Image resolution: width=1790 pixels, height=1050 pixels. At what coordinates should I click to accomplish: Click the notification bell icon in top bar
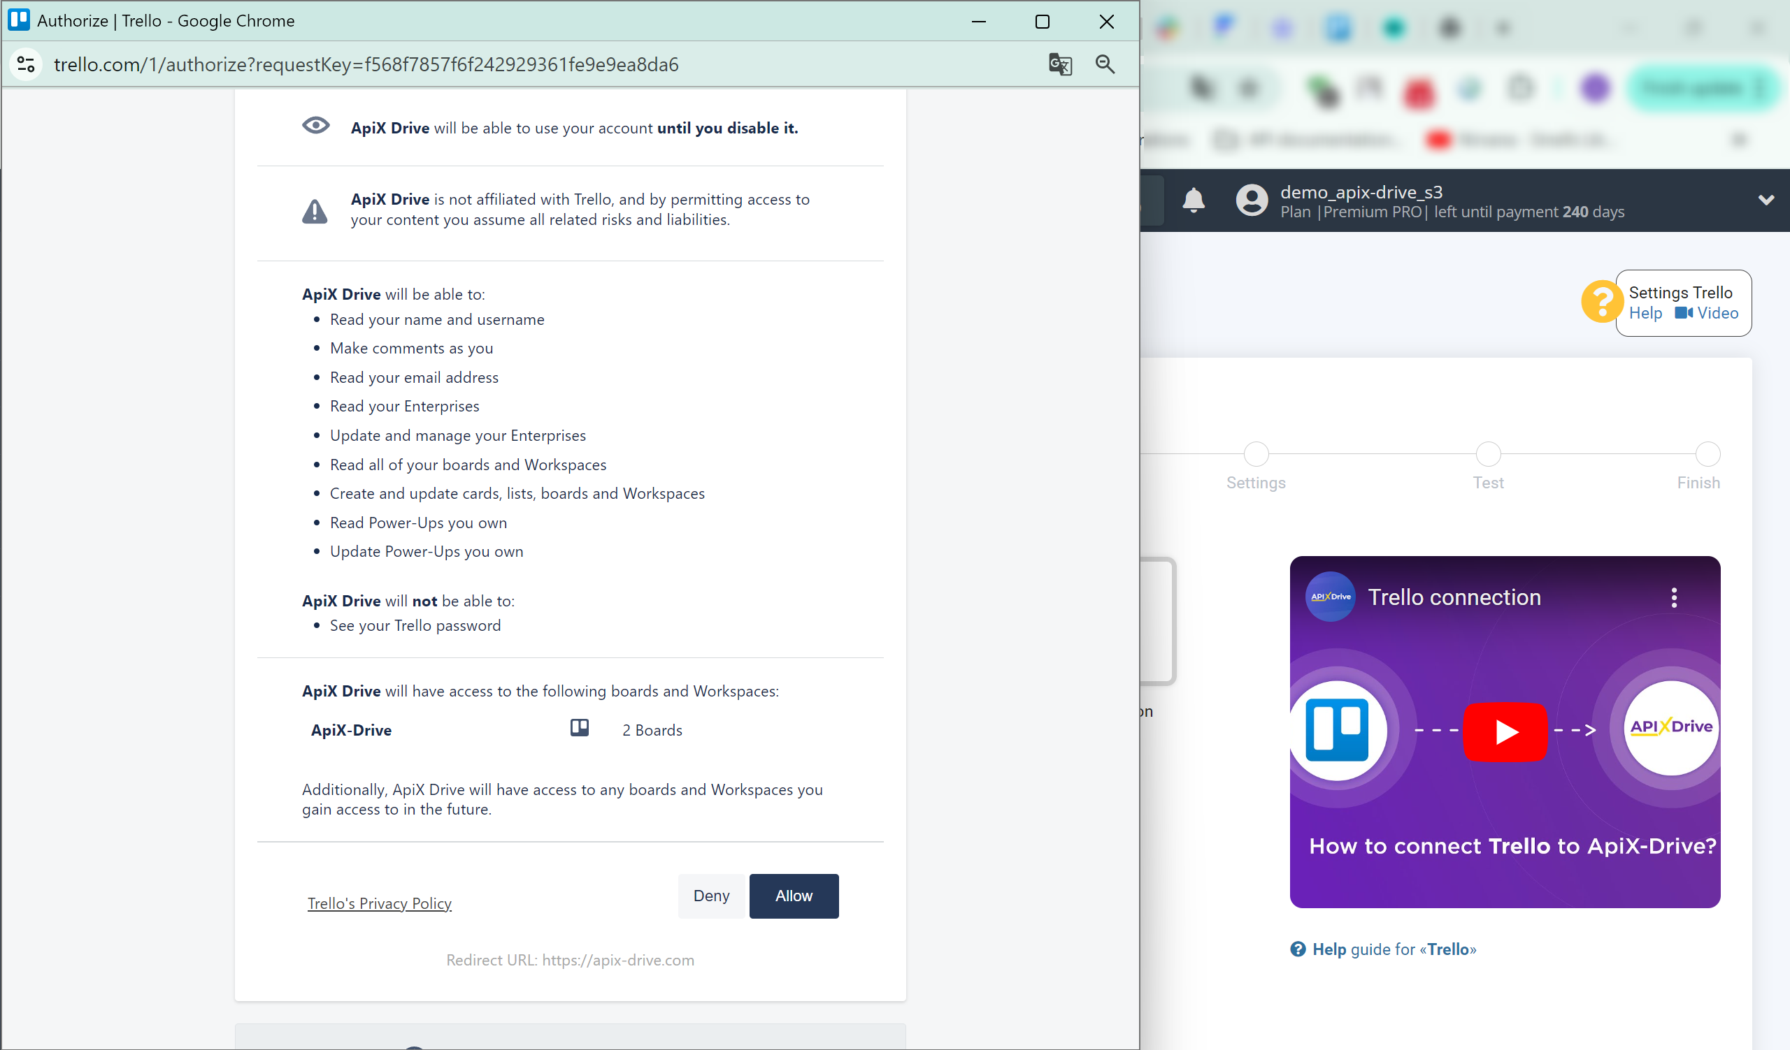pyautogui.click(x=1194, y=200)
